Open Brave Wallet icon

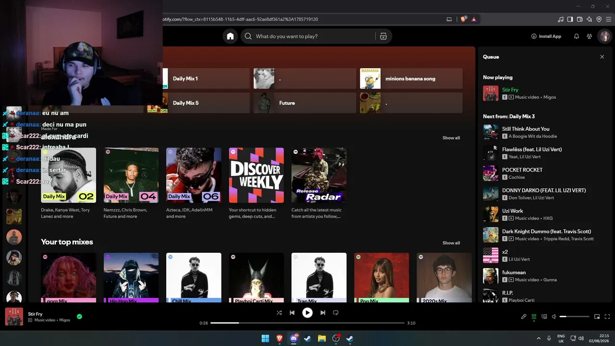[x=579, y=19]
